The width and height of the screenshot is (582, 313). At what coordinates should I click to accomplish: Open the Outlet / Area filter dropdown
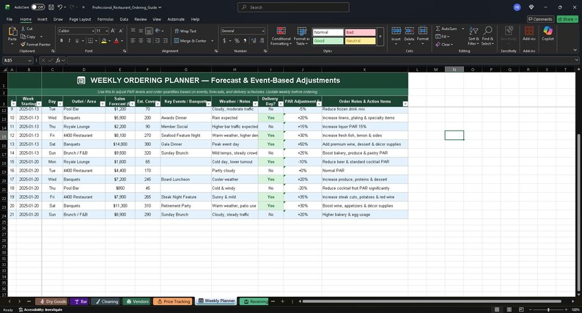[103, 104]
